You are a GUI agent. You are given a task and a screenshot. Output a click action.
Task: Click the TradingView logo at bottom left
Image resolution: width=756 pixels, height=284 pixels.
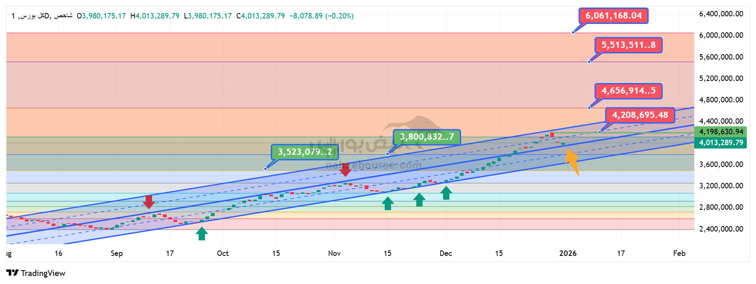[36, 273]
